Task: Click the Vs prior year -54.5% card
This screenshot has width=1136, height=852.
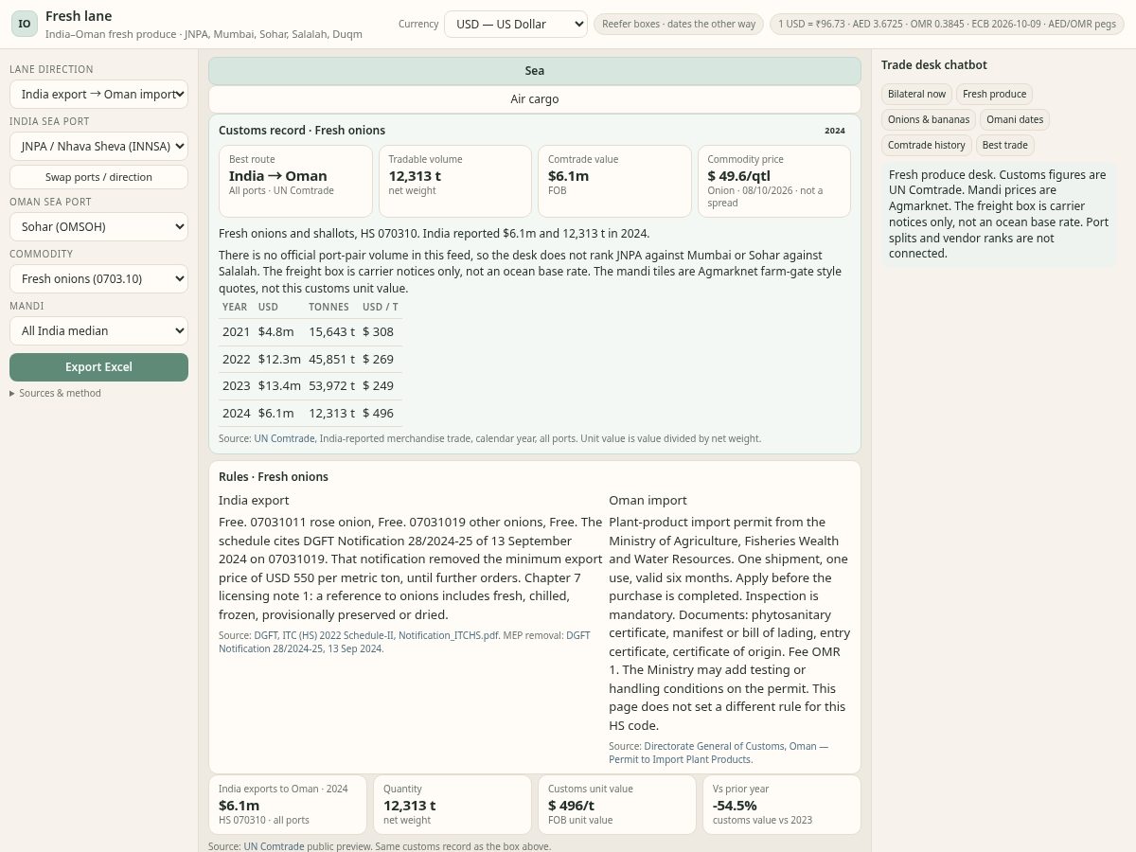Action: pos(782,805)
